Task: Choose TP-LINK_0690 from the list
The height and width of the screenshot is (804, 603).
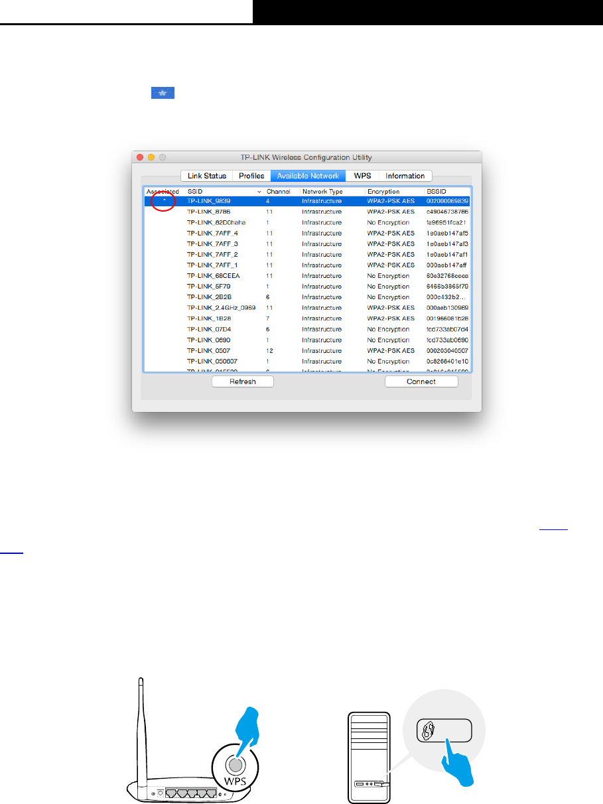Action: pos(307,340)
